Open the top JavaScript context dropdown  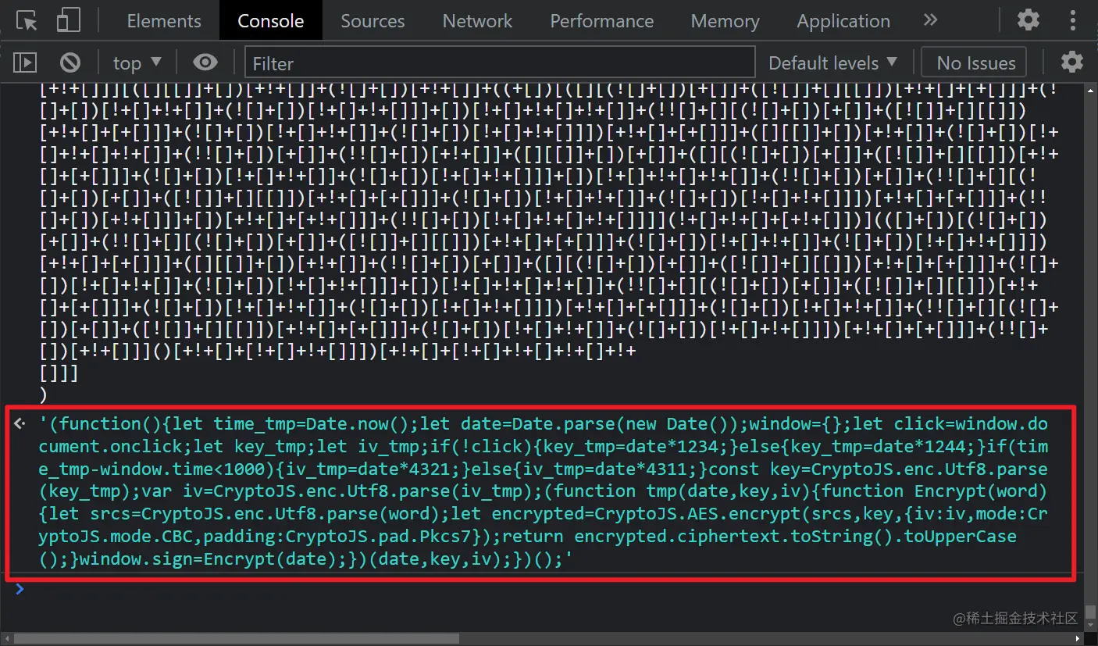pyautogui.click(x=137, y=62)
